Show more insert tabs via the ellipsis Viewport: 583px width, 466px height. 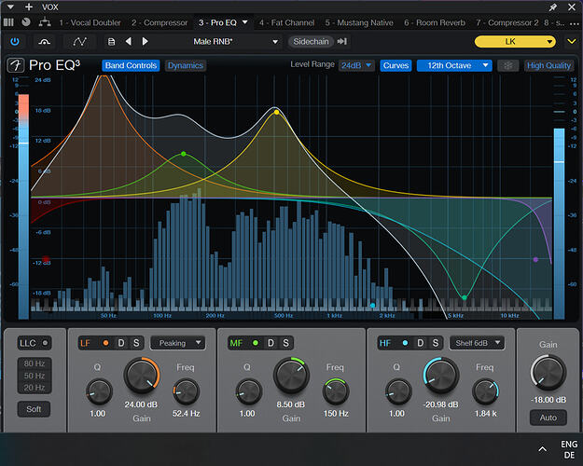[x=574, y=24]
